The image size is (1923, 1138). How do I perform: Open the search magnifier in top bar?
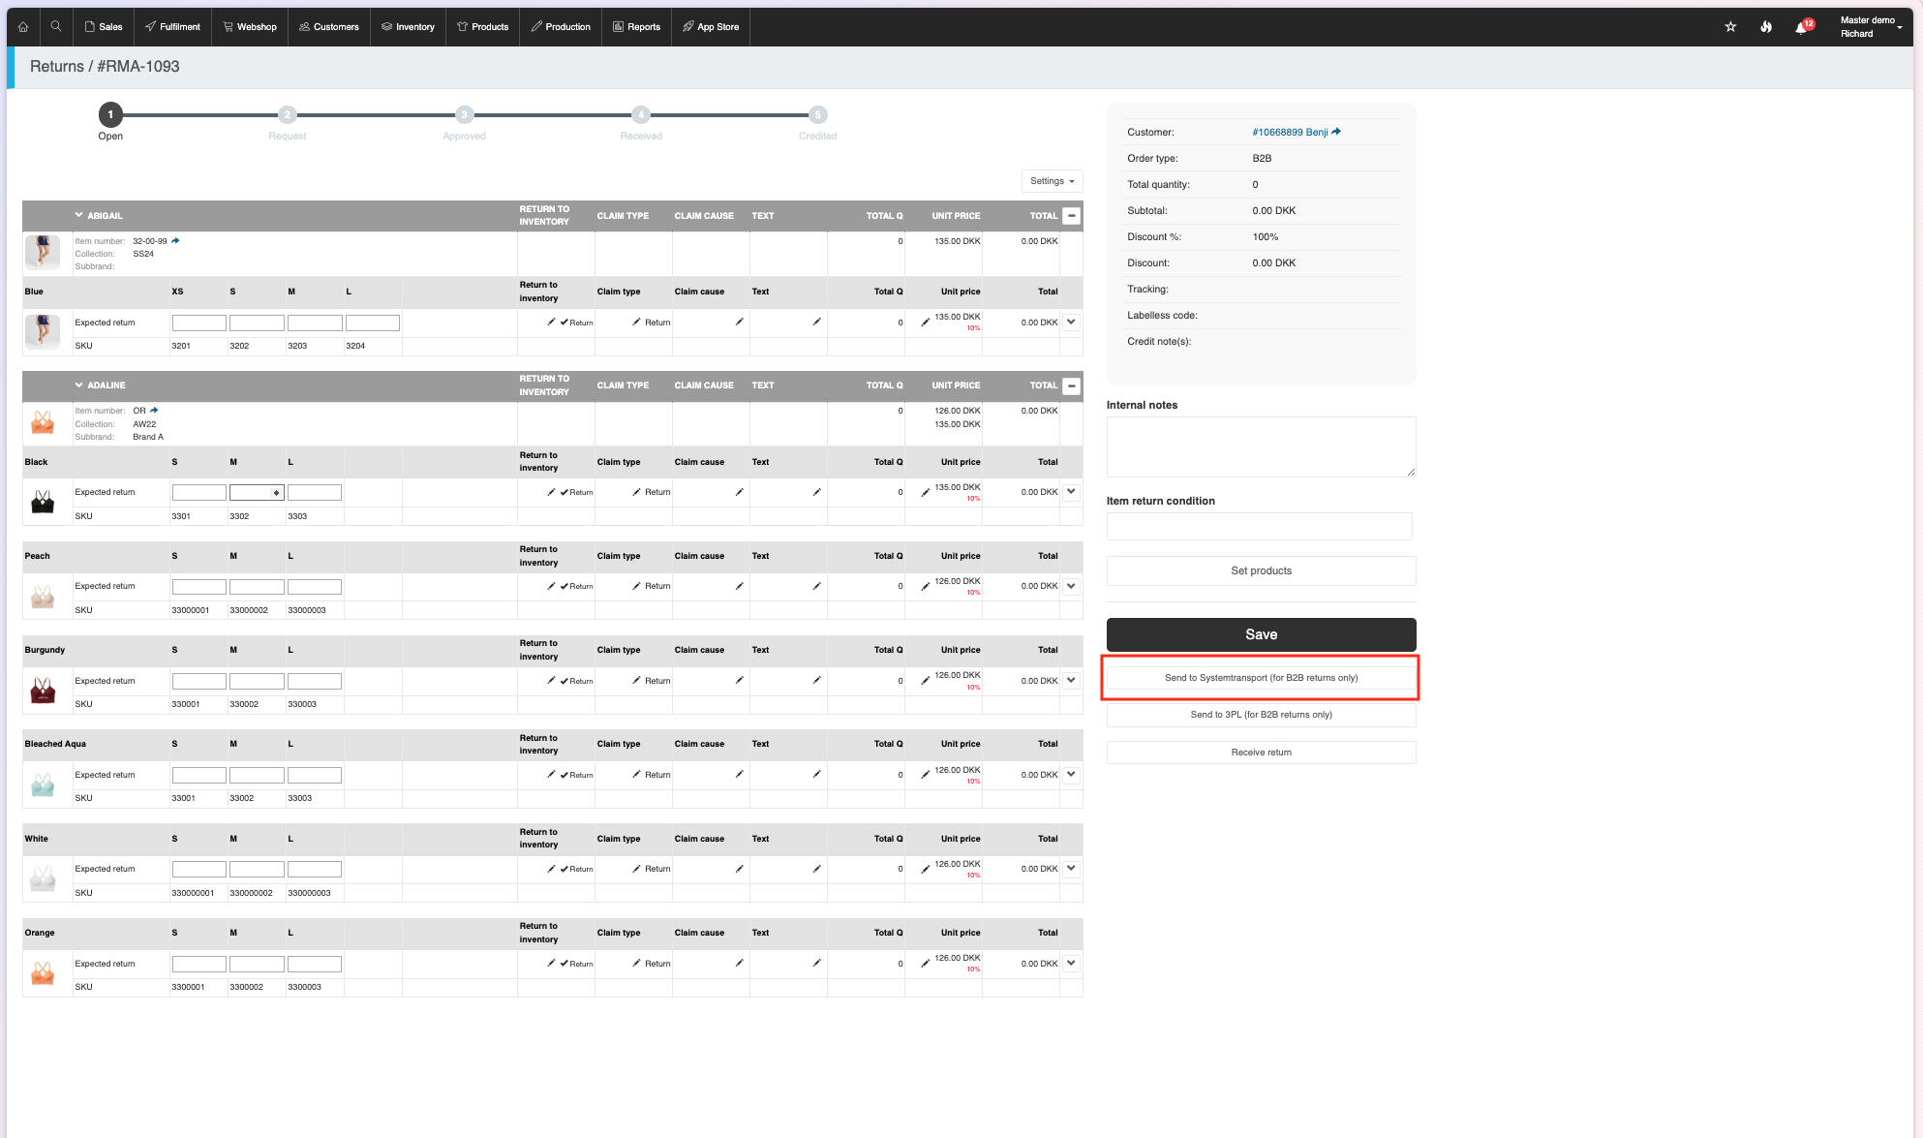tap(56, 27)
